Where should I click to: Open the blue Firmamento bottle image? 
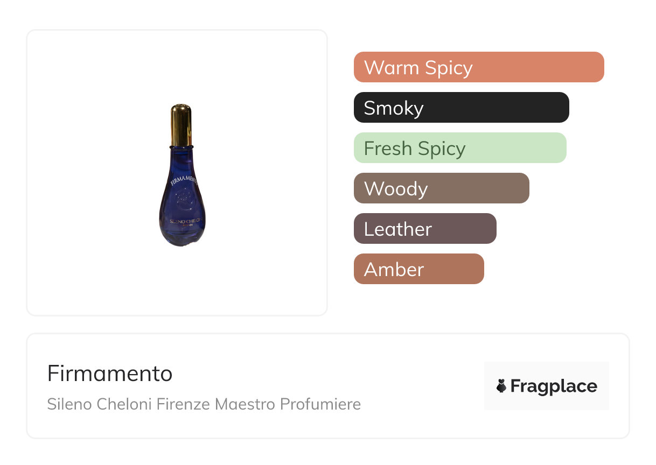[182, 175]
